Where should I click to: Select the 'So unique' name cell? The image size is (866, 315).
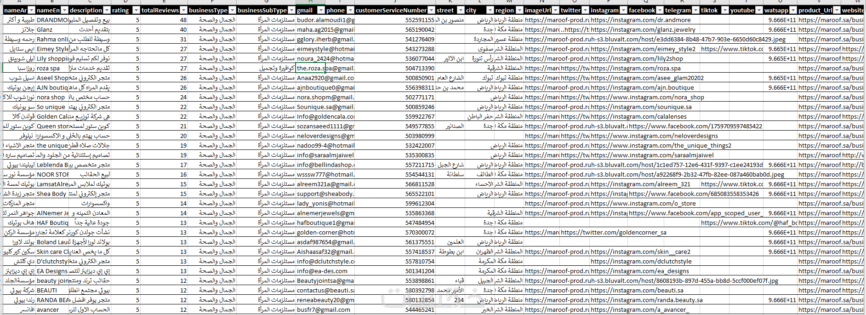(x=52, y=107)
